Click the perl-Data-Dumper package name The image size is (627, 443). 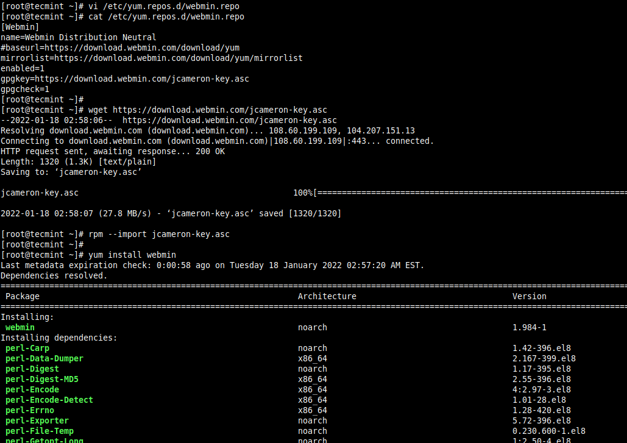click(44, 358)
